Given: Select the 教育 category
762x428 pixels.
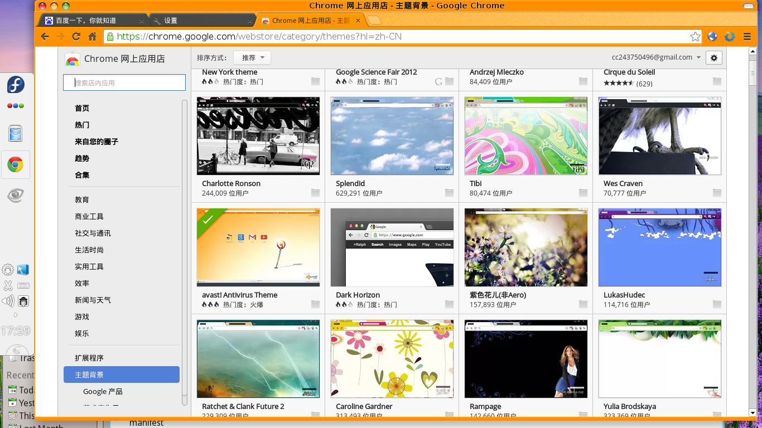Looking at the screenshot, I should [x=82, y=200].
